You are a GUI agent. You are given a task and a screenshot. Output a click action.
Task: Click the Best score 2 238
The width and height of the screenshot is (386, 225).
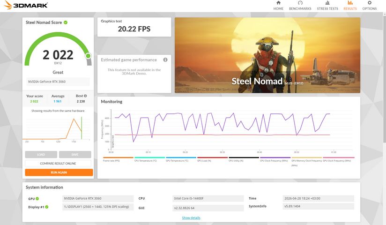pyautogui.click(x=81, y=101)
